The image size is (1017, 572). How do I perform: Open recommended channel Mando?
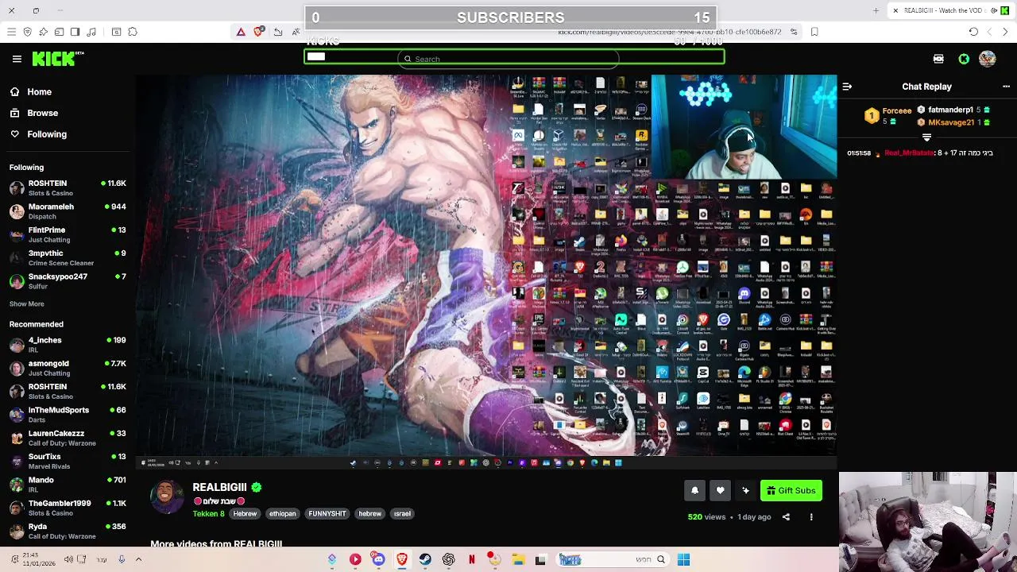68,485
